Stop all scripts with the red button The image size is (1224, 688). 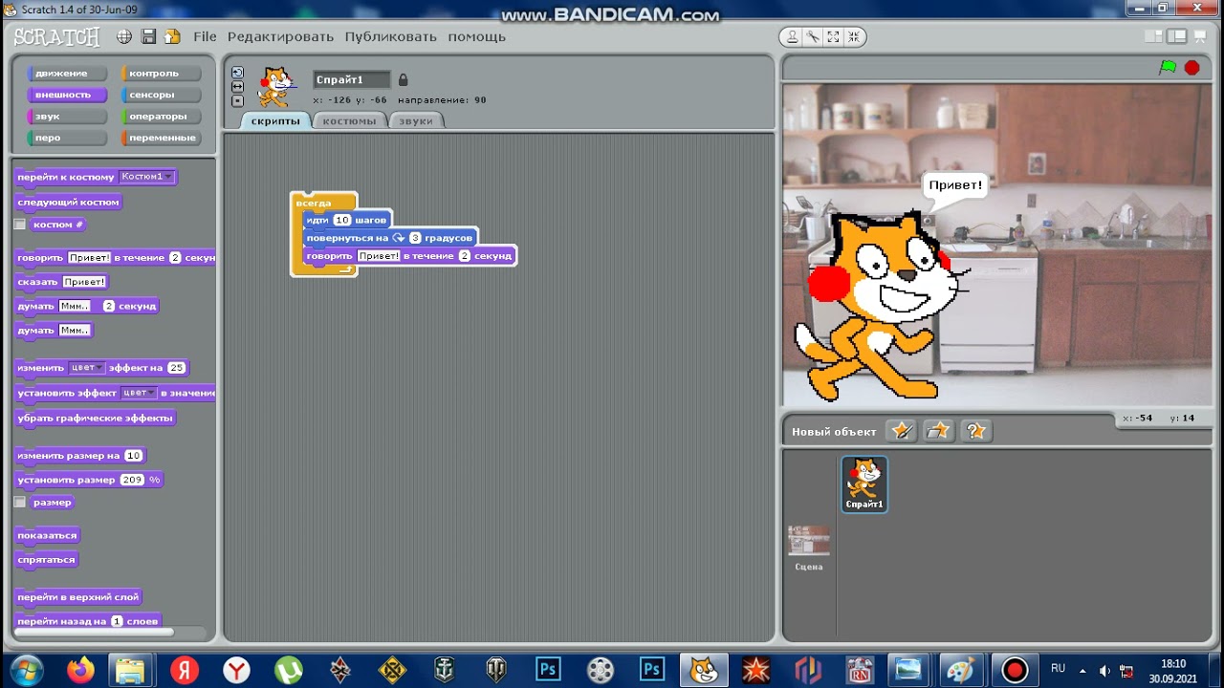click(1191, 68)
